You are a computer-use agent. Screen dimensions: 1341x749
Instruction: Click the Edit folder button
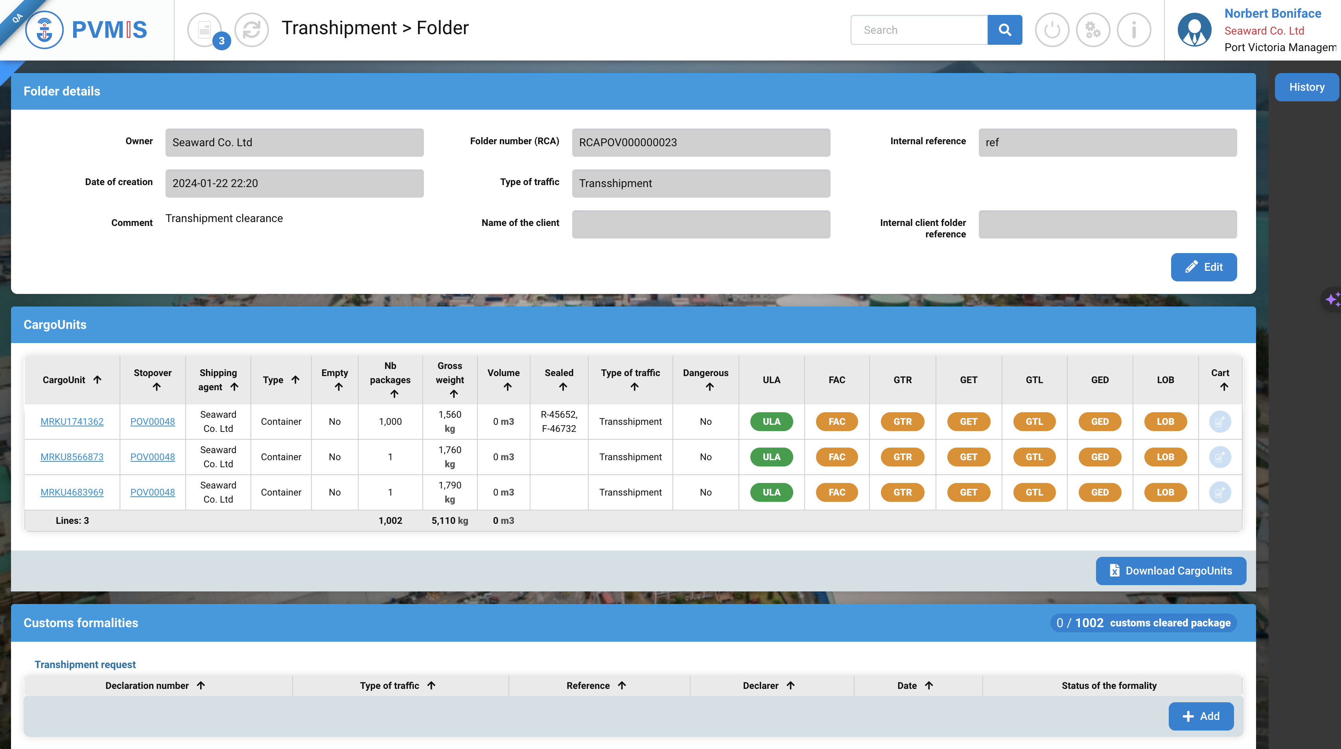[1204, 267]
